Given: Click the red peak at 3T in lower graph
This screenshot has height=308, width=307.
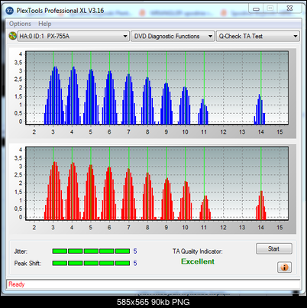Looking at the screenshot, I should pyautogui.click(x=54, y=191).
